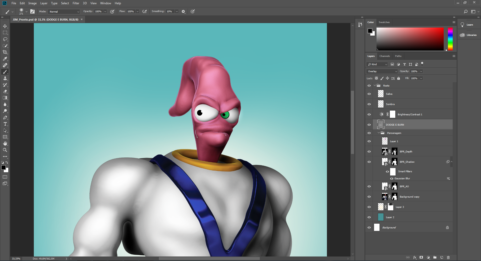Click the foreground color swatch in toolbar
The width and height of the screenshot is (481, 261).
click(3, 167)
